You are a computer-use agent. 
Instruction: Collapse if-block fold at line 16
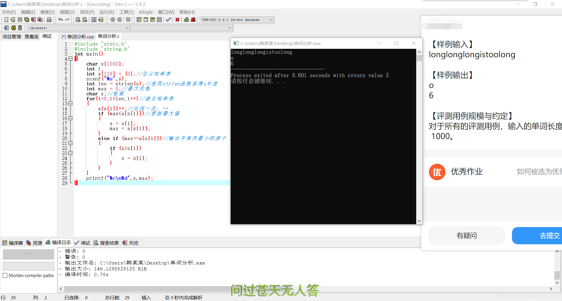click(x=71, y=118)
